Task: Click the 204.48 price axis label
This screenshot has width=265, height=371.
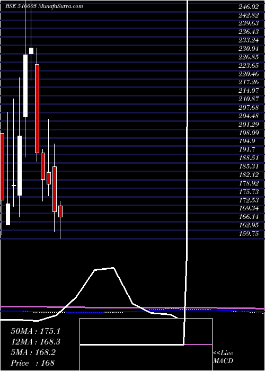Action: (249, 116)
